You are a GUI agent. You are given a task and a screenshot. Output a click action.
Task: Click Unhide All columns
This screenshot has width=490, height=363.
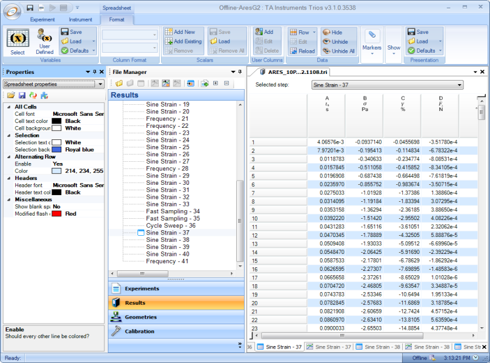pyautogui.click(x=339, y=51)
